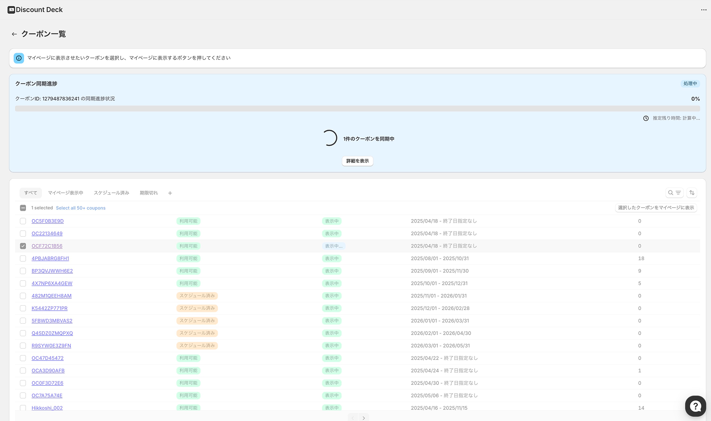
Task: Switch to the マイページ表示中 tab
Action: click(x=65, y=193)
